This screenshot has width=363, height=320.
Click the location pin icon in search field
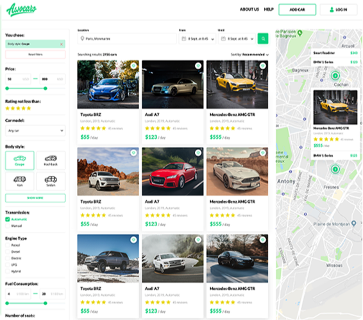(82, 39)
